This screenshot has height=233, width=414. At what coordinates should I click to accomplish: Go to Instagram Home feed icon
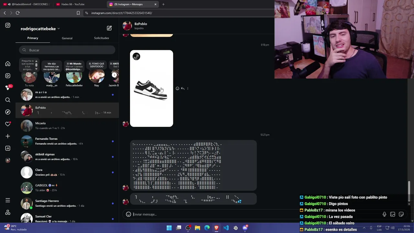[x=8, y=64]
